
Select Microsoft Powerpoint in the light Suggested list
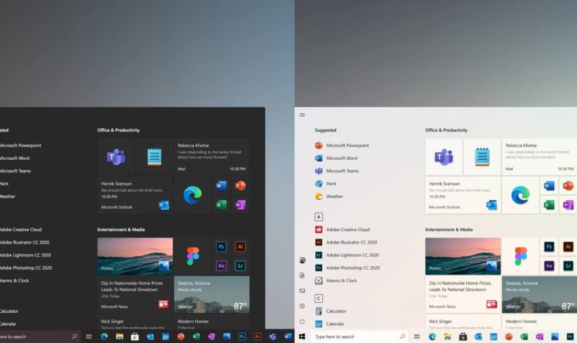point(347,145)
